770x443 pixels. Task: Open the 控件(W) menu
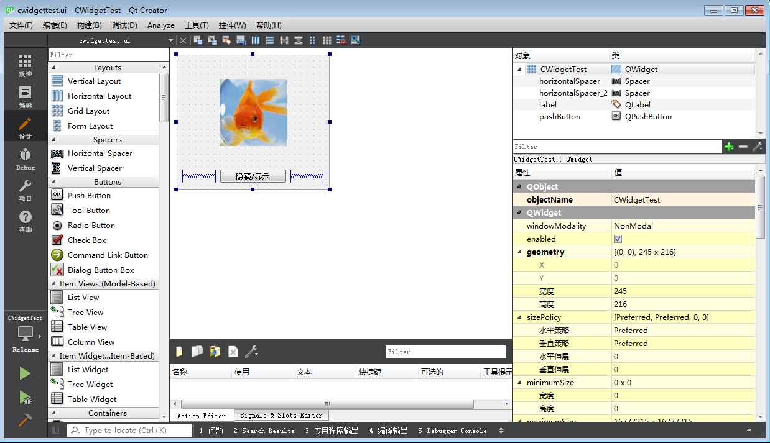click(232, 25)
